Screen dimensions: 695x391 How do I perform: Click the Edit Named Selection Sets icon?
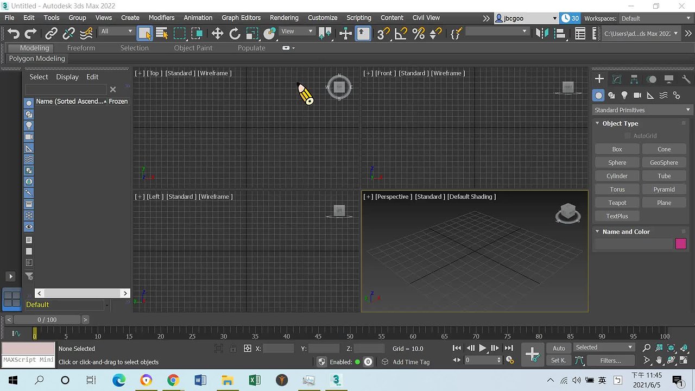coord(456,34)
